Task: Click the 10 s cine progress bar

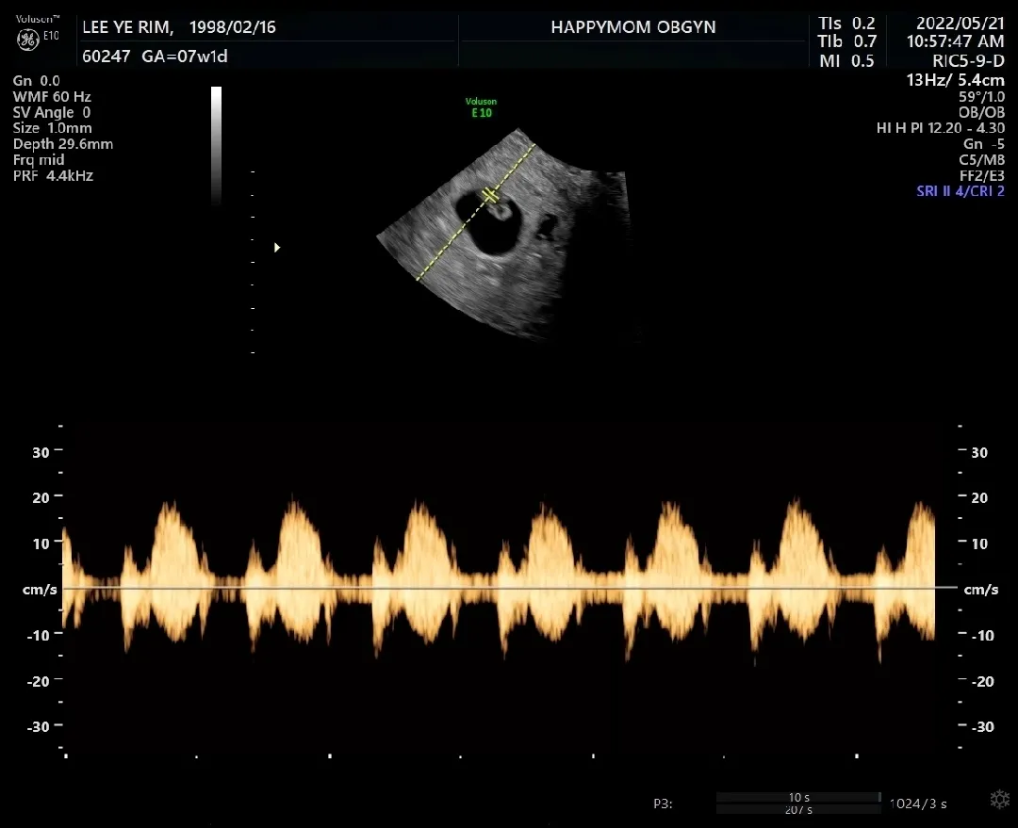Action: click(x=798, y=797)
